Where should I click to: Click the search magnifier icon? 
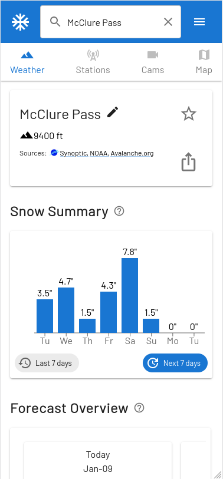(55, 22)
